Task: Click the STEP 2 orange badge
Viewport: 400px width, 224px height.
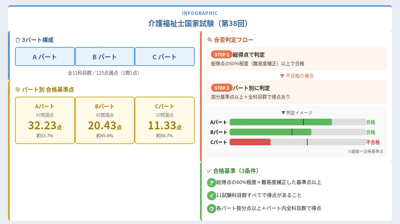Action: click(x=222, y=88)
